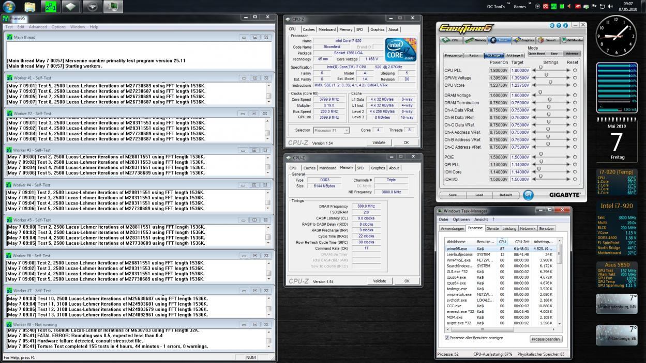Click the CPU Vcore target voltage field

(x=520, y=85)
